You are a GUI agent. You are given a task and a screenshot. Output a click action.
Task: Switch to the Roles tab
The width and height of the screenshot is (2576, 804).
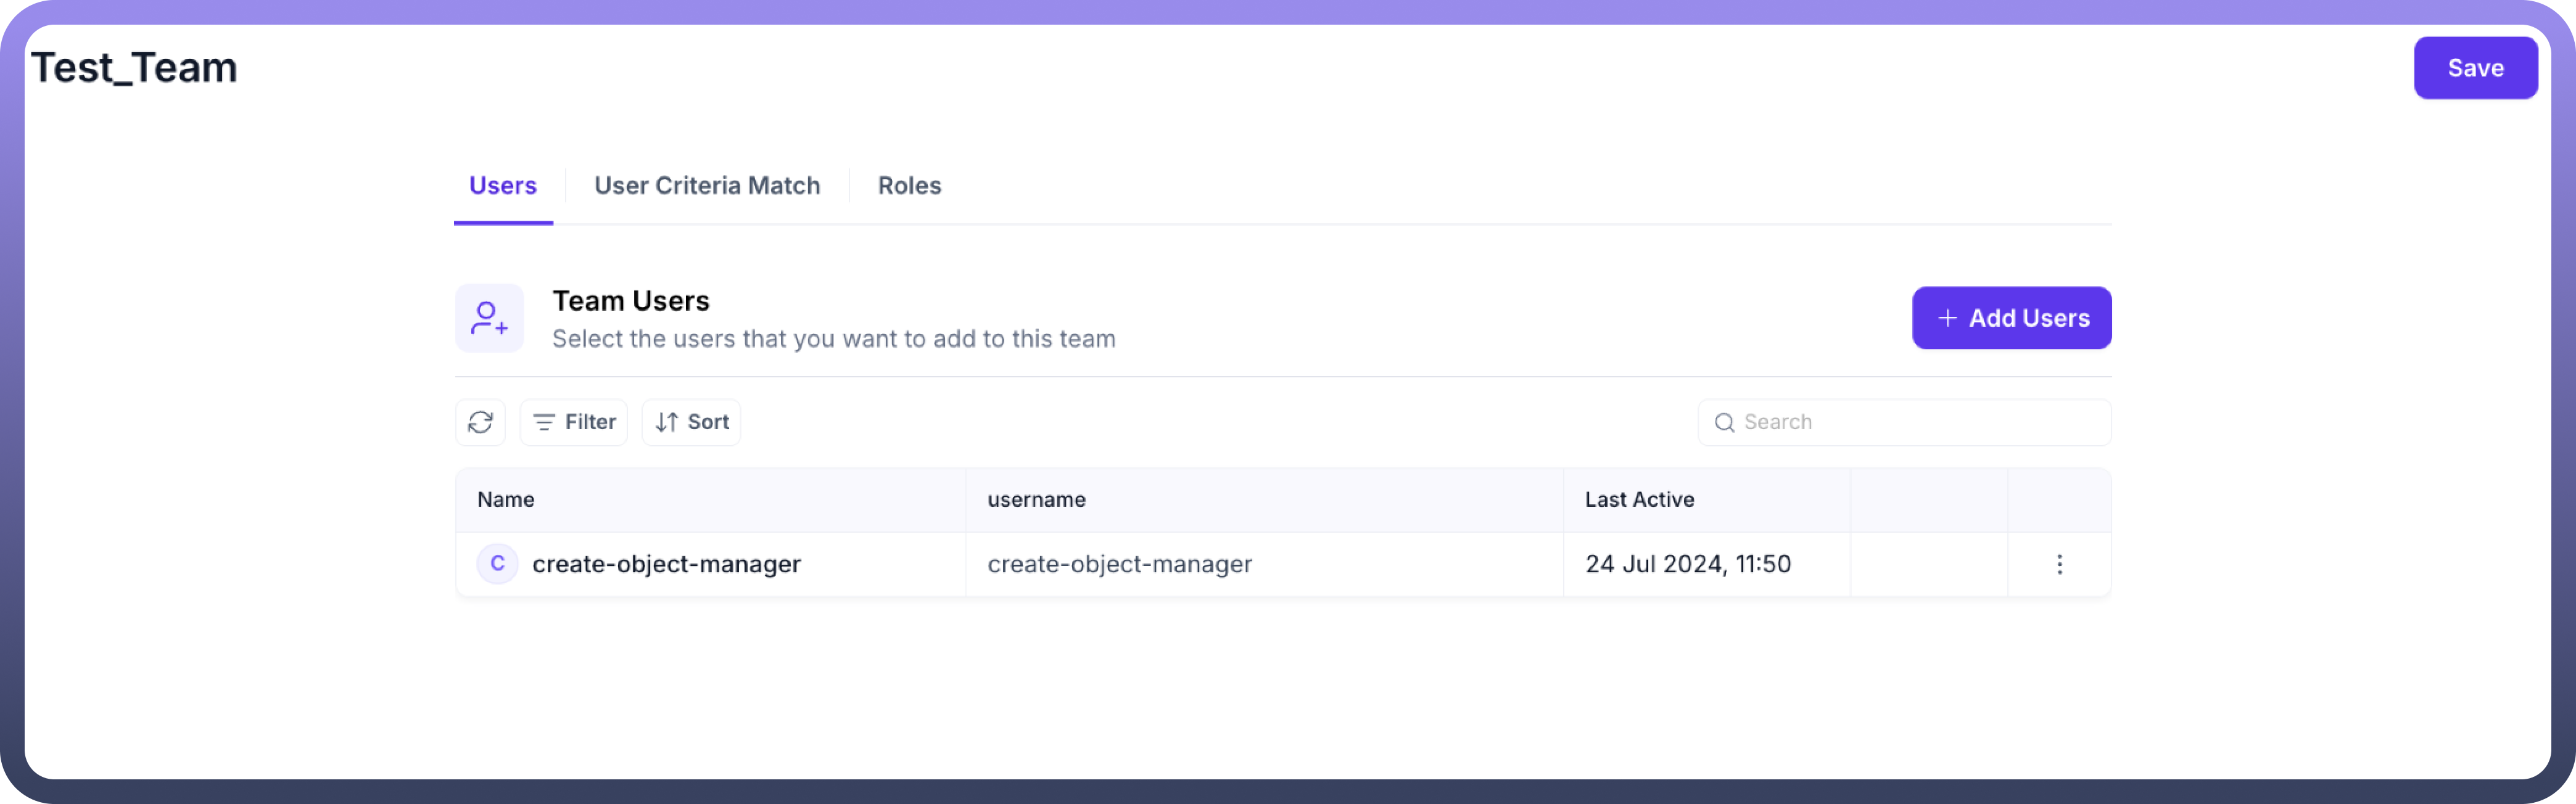pyautogui.click(x=909, y=186)
